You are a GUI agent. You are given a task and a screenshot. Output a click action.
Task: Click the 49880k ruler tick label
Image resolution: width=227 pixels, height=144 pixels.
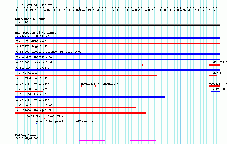137,10
